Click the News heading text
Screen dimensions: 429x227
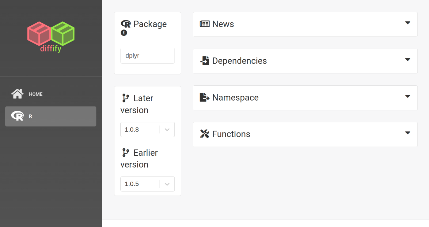click(x=223, y=24)
